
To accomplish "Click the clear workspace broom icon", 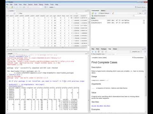I will click(113, 13).
